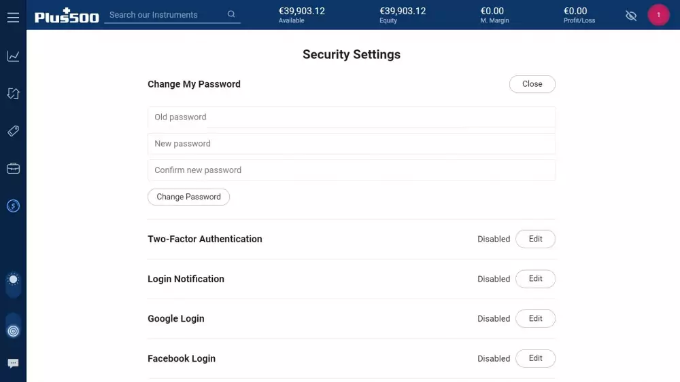Open the dollar funds management icon
The height and width of the screenshot is (382, 680).
tap(13, 206)
